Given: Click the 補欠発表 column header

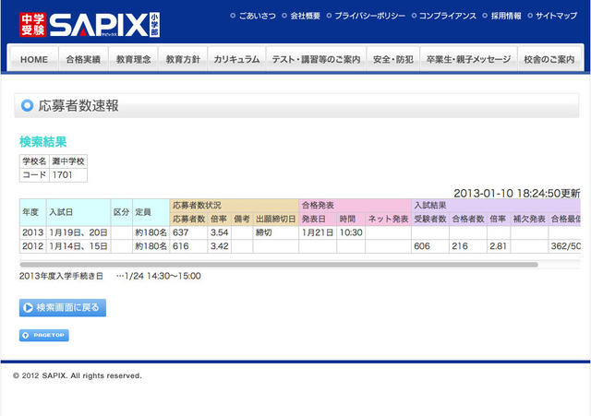Looking at the screenshot, I should pyautogui.click(x=529, y=220).
